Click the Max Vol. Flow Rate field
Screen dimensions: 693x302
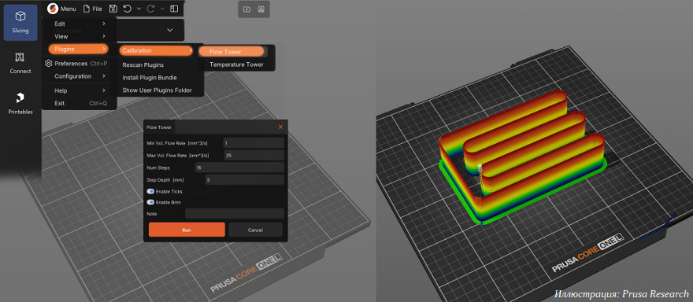coord(254,156)
